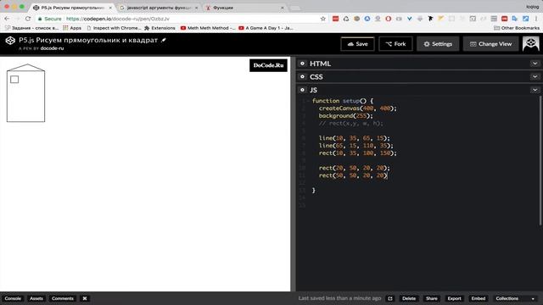Open the Comments panel
The height and width of the screenshot is (305, 543).
pyautogui.click(x=63, y=298)
